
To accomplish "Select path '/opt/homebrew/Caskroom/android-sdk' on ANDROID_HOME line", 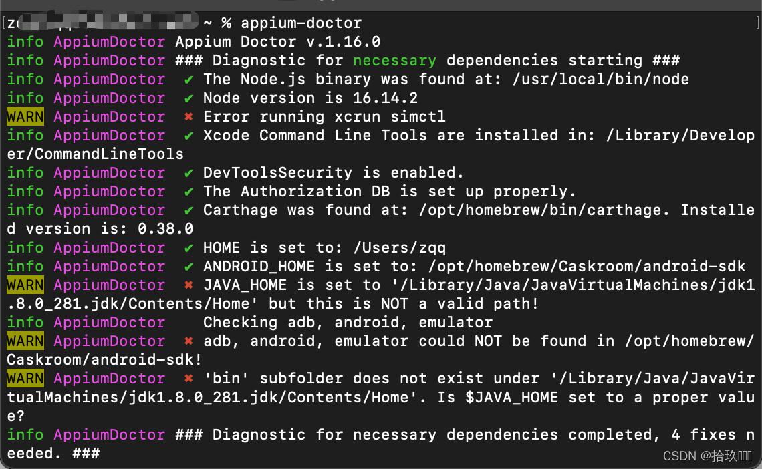I will 587,267.
